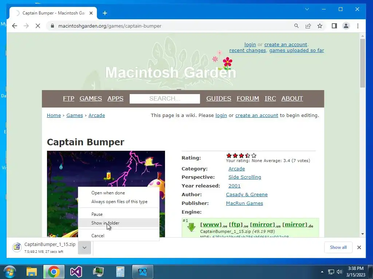Click the scrollbar down arrow
The height and width of the screenshot is (279, 373).
point(362,234)
